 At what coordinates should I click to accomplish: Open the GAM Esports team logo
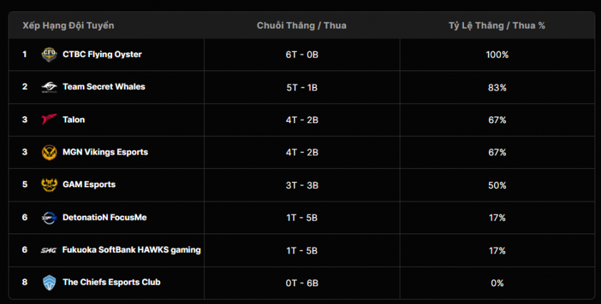click(49, 184)
